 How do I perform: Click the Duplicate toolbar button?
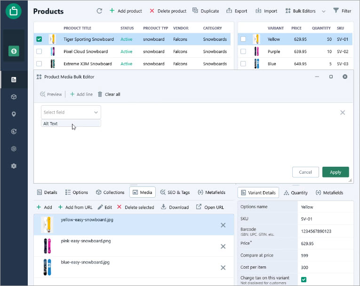(206, 11)
